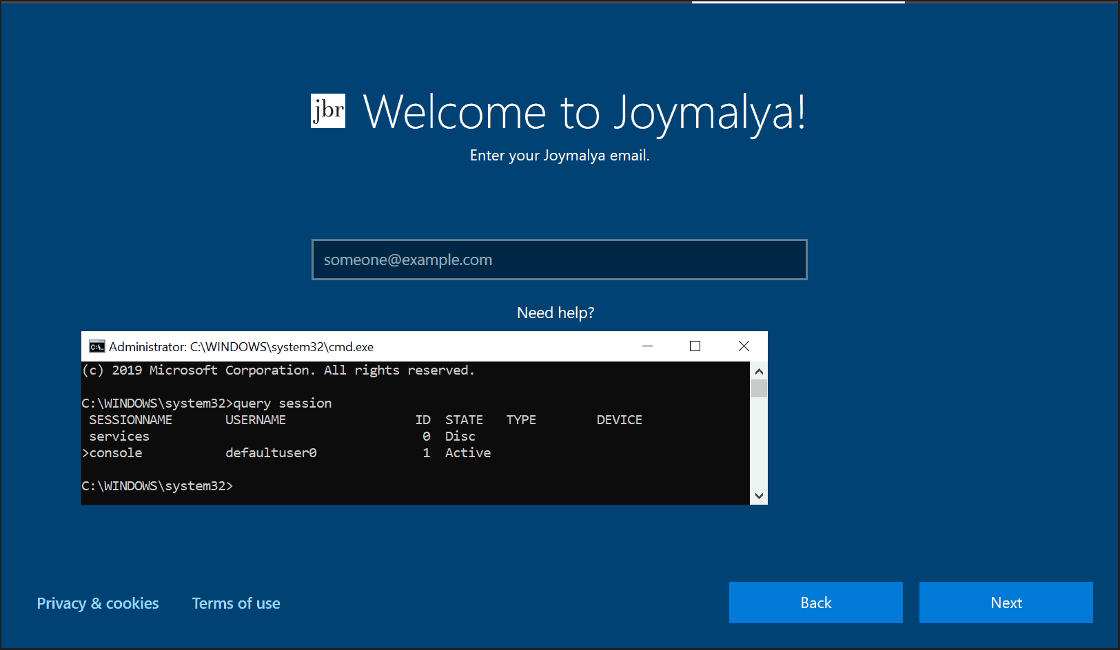Click the Microsoft Corporation copyright line

[x=278, y=370]
